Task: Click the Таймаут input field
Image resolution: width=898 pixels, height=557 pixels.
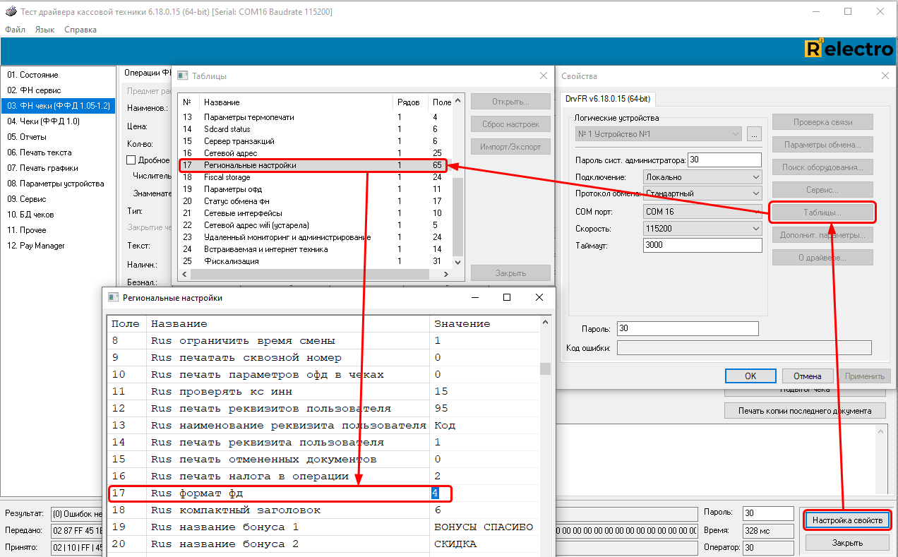Action: (702, 245)
